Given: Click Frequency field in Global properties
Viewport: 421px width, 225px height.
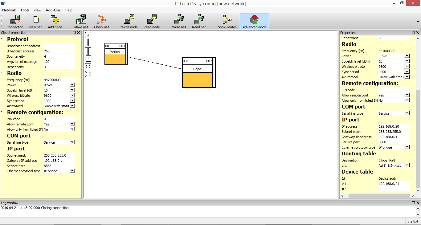Looking at the screenshot, I should pyautogui.click(x=59, y=80).
